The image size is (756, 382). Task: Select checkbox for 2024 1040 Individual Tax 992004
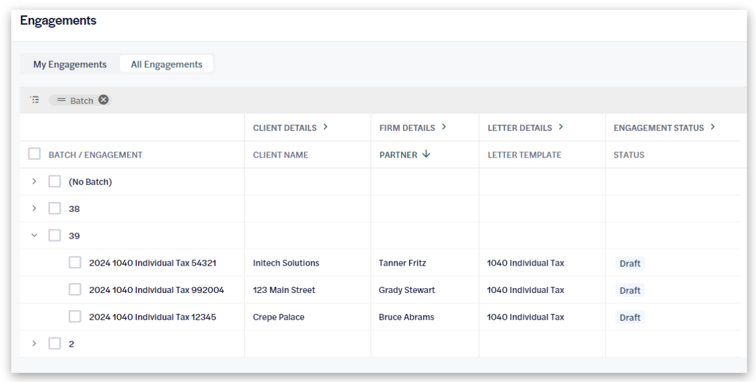75,290
